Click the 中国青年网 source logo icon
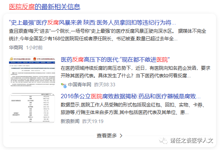 64,85
